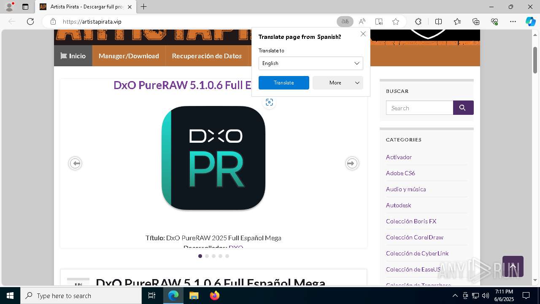Image resolution: width=540 pixels, height=304 pixels.
Task: Click the DxO PureRAW 5.1.0.6 slide title
Action: click(183, 85)
